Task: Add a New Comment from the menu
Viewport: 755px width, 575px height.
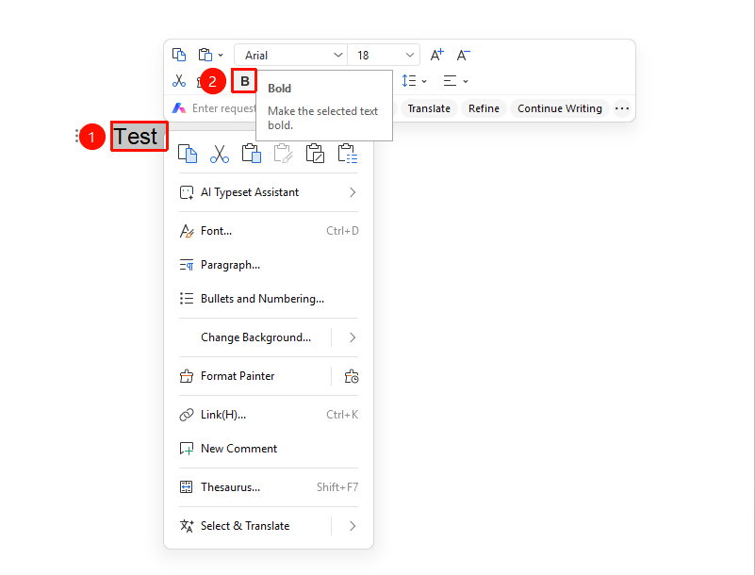Action: (269, 449)
